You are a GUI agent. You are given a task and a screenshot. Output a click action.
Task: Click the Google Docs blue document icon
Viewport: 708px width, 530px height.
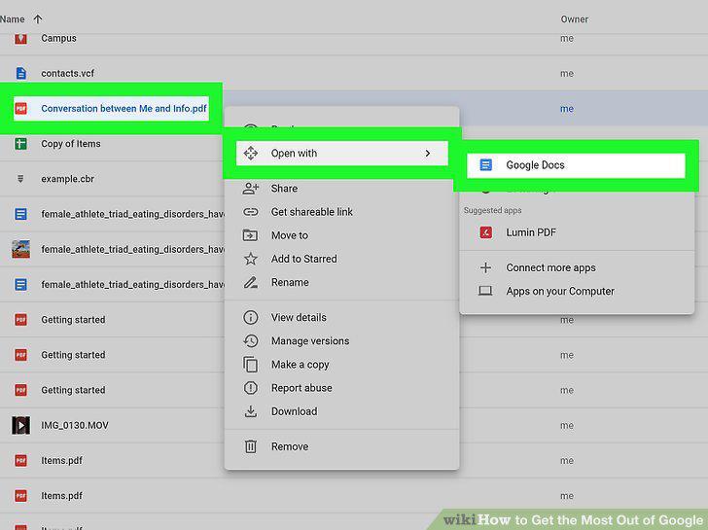(x=485, y=164)
